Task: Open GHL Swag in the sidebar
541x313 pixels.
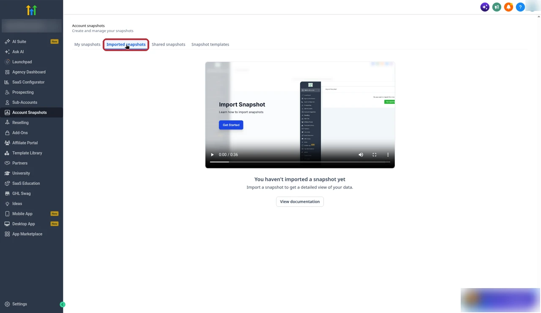Action: (31, 194)
